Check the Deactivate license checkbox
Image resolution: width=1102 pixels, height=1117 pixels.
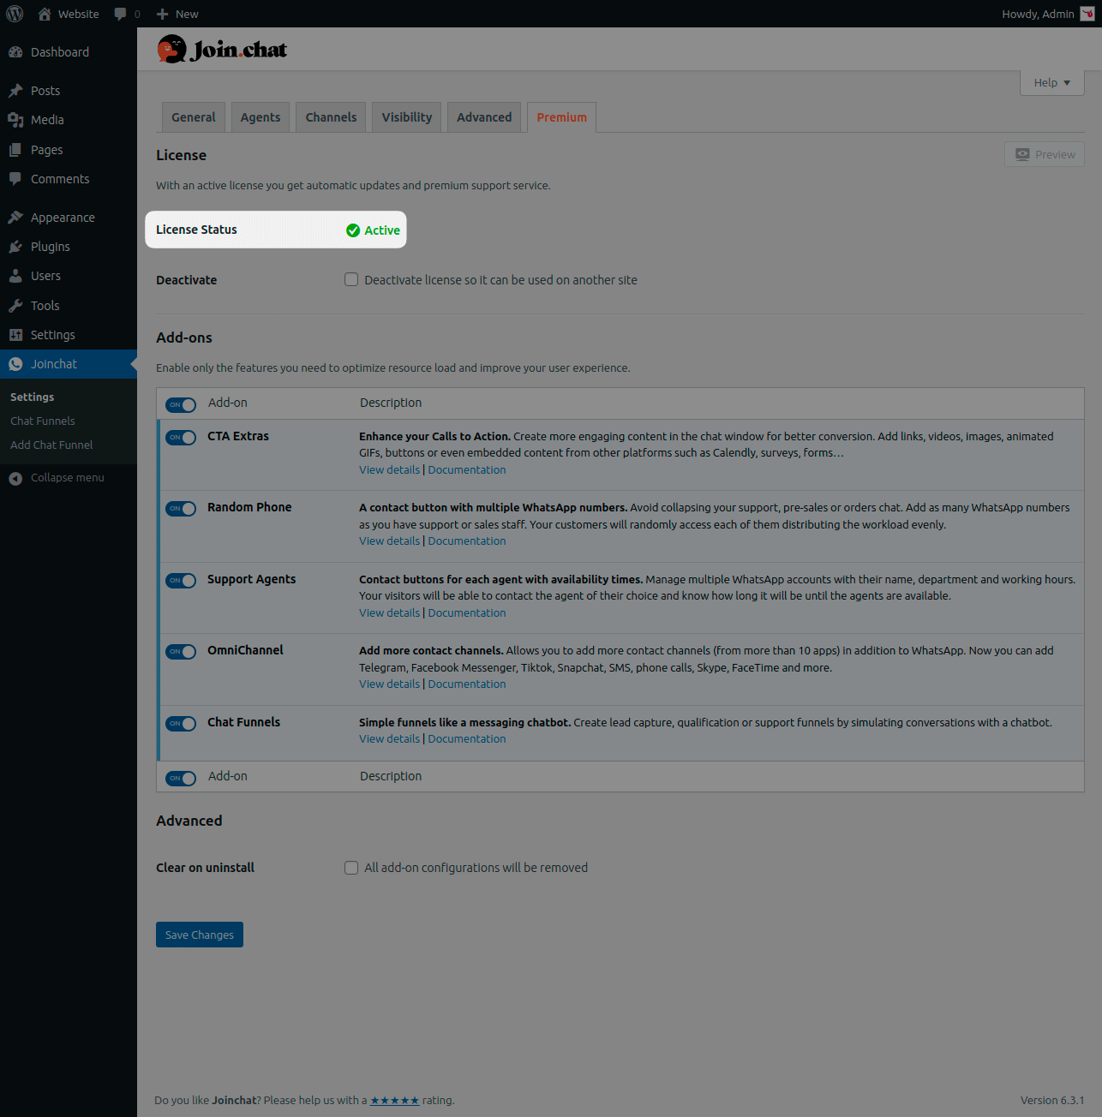pos(351,279)
